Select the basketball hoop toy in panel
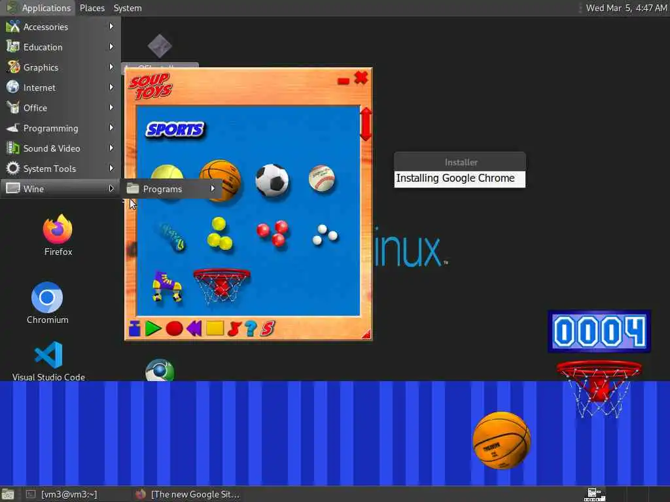This screenshot has width=670, height=502. pos(221,286)
